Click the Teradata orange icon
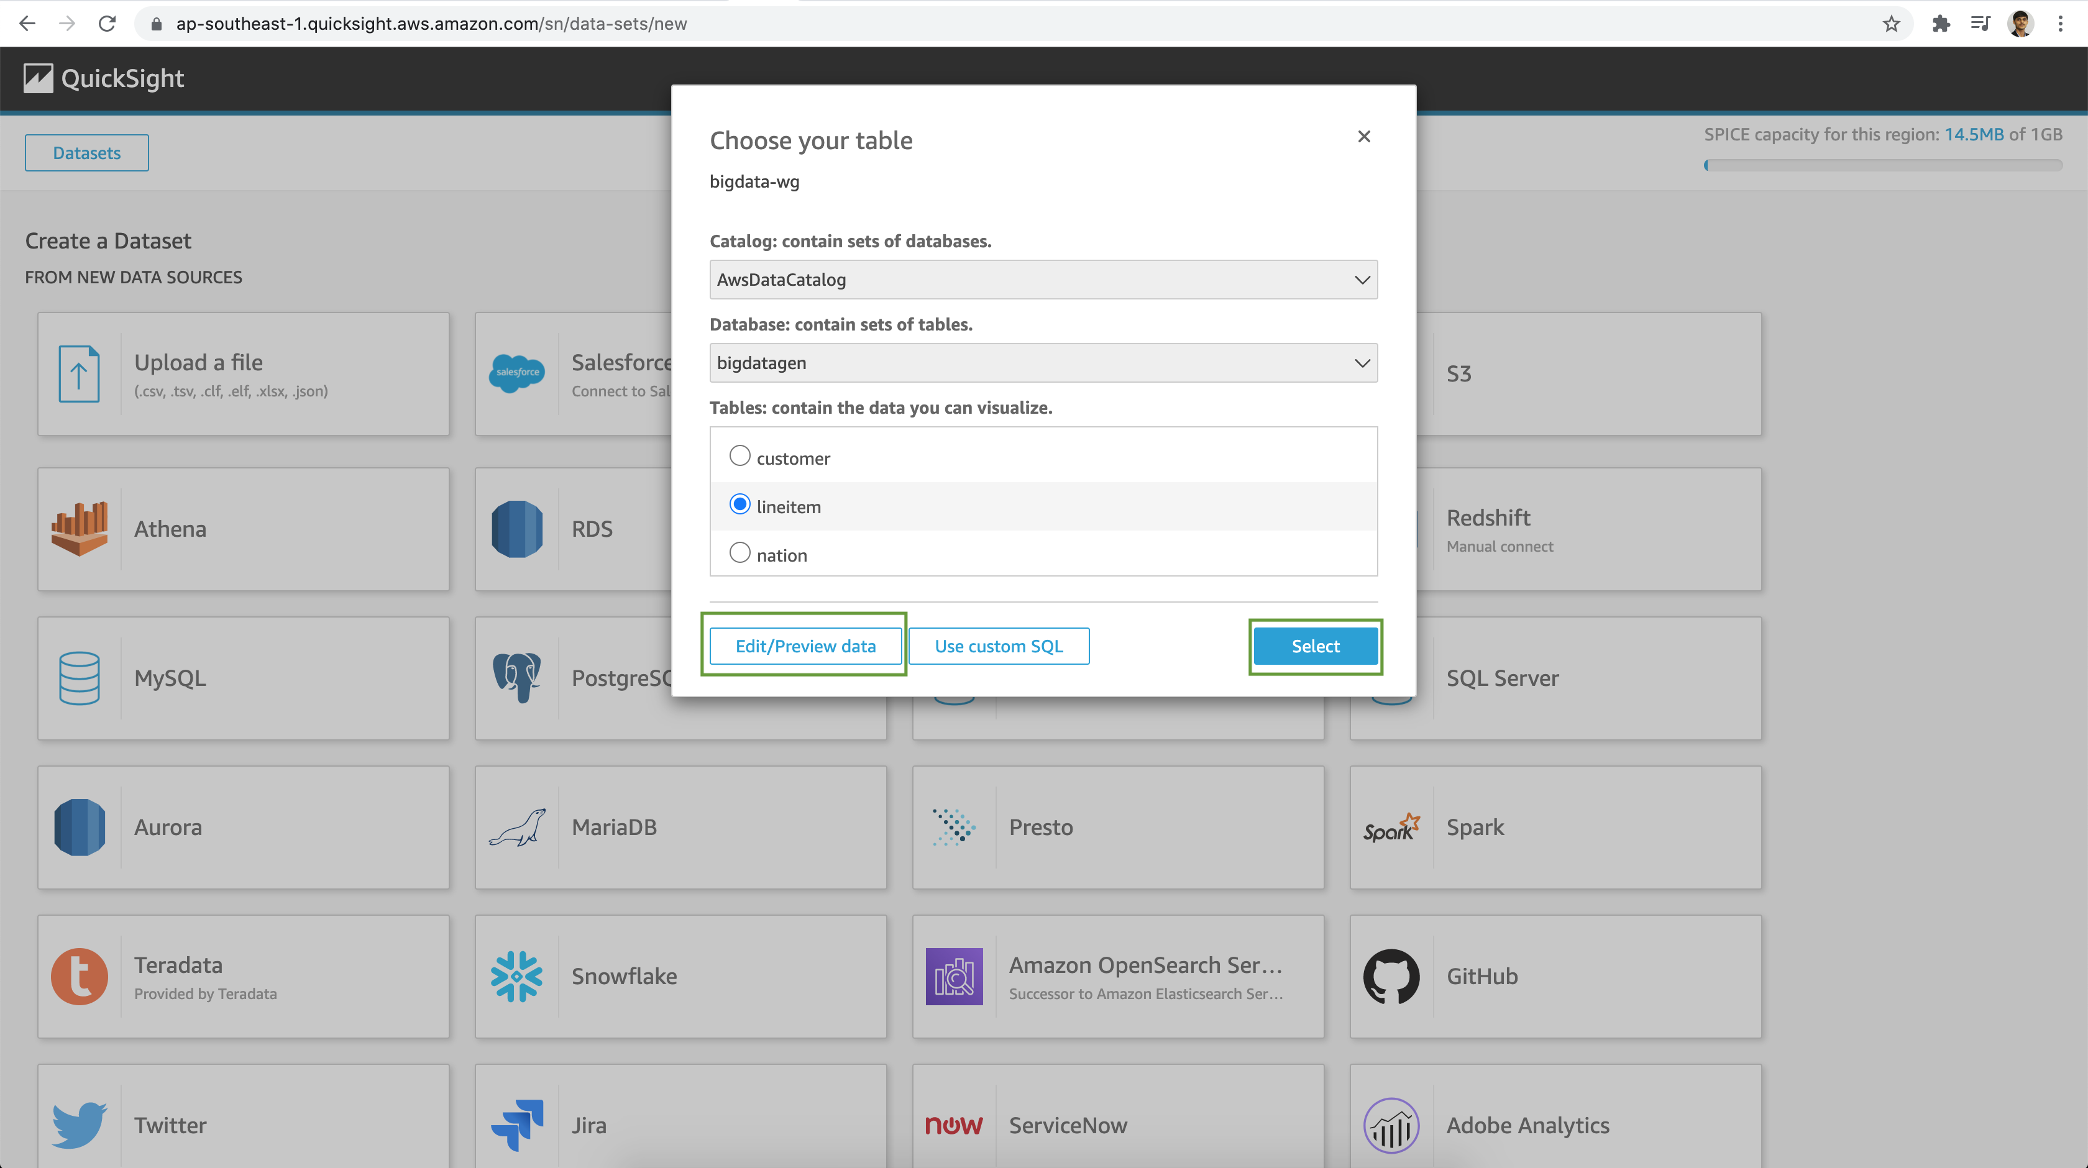 click(x=79, y=976)
